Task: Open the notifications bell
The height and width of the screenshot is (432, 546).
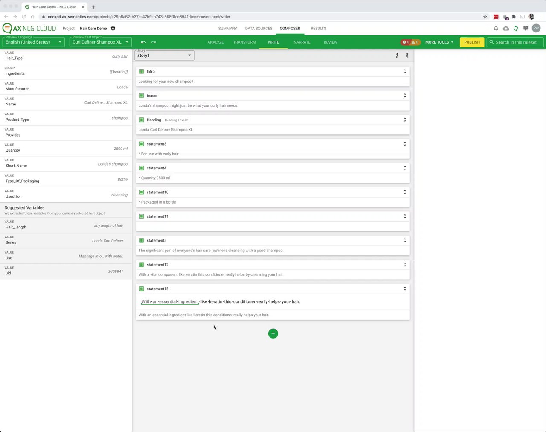Action: (x=496, y=28)
